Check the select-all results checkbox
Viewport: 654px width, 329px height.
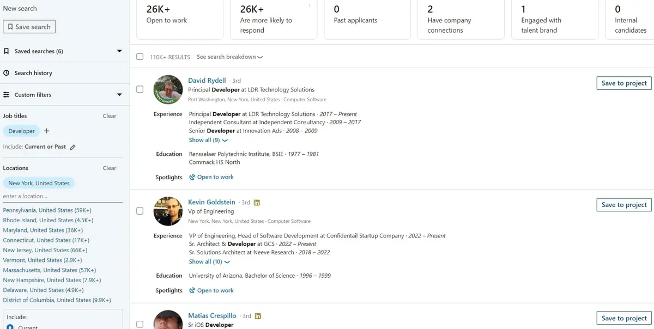[x=140, y=56]
